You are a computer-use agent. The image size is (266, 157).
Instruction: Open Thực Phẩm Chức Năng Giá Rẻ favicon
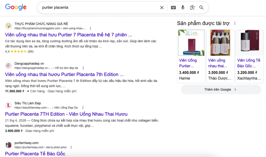coord(9,26)
